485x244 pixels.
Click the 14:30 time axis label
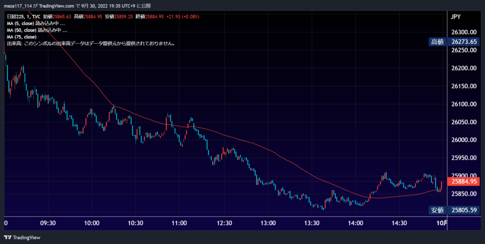[399, 223]
